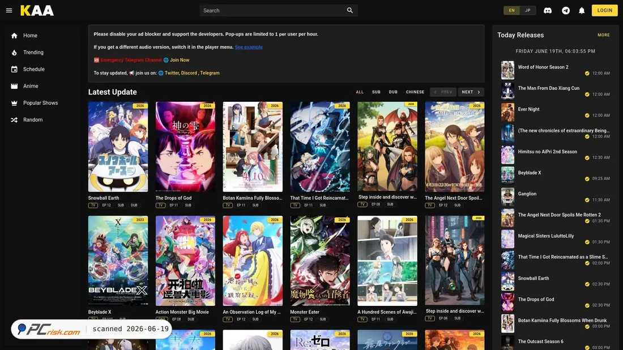Open Popular Shows in sidebar
This screenshot has height=350, width=623.
[x=40, y=103]
